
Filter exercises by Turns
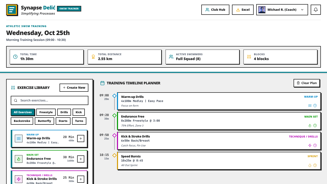click(79, 121)
